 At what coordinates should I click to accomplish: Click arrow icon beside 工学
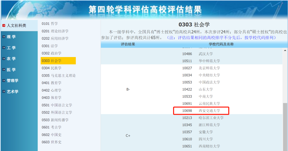click(x=4, y=48)
